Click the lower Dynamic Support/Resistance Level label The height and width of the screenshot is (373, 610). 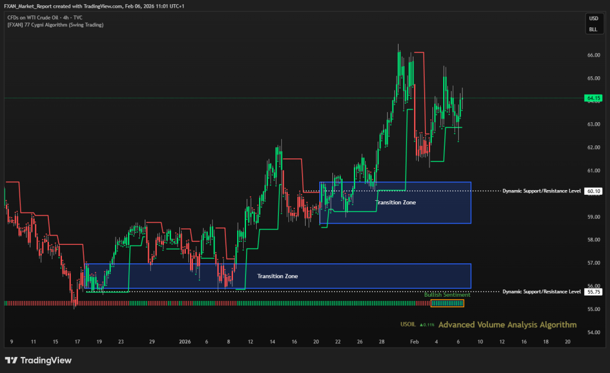click(x=541, y=292)
